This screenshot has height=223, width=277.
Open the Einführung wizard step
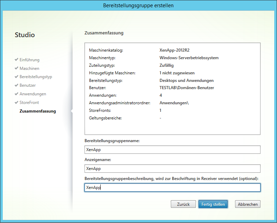[30, 60]
